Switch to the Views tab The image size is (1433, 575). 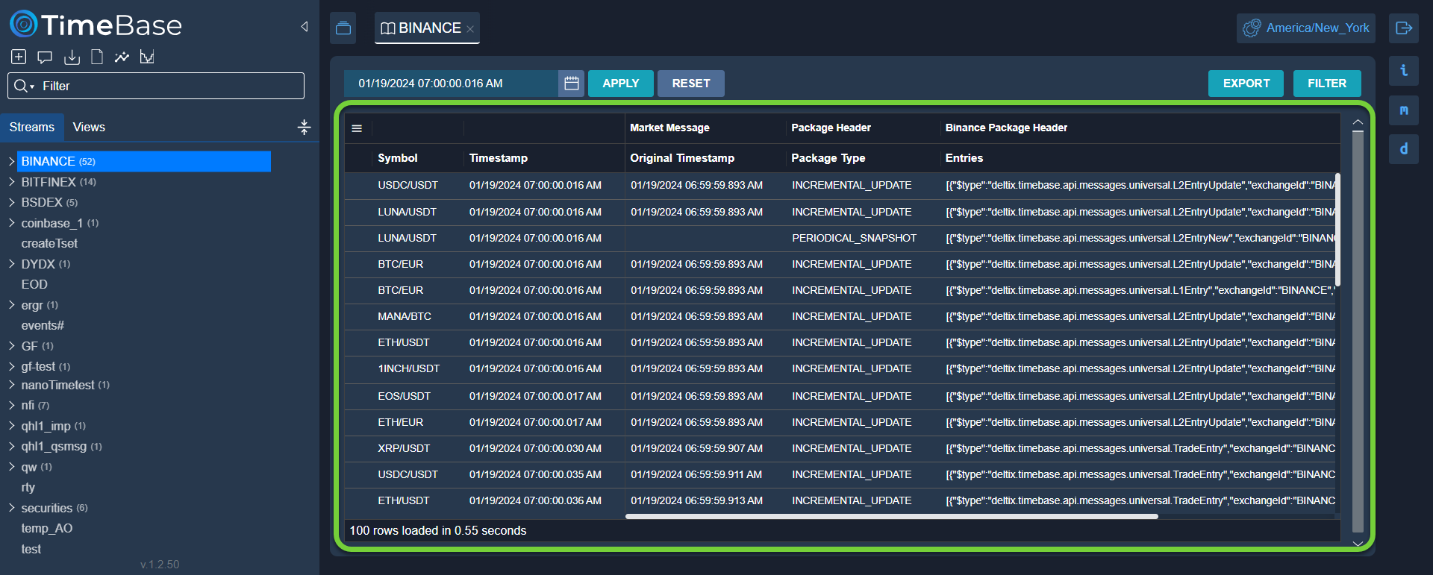89,127
